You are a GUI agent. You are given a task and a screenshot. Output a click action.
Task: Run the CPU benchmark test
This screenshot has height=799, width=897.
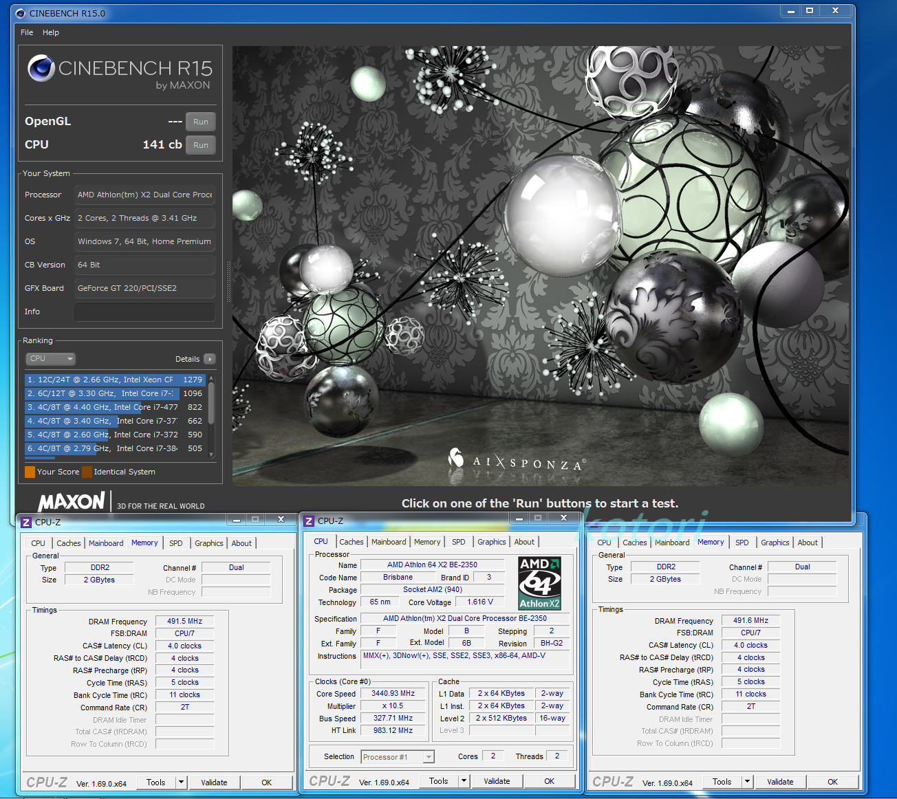201,145
